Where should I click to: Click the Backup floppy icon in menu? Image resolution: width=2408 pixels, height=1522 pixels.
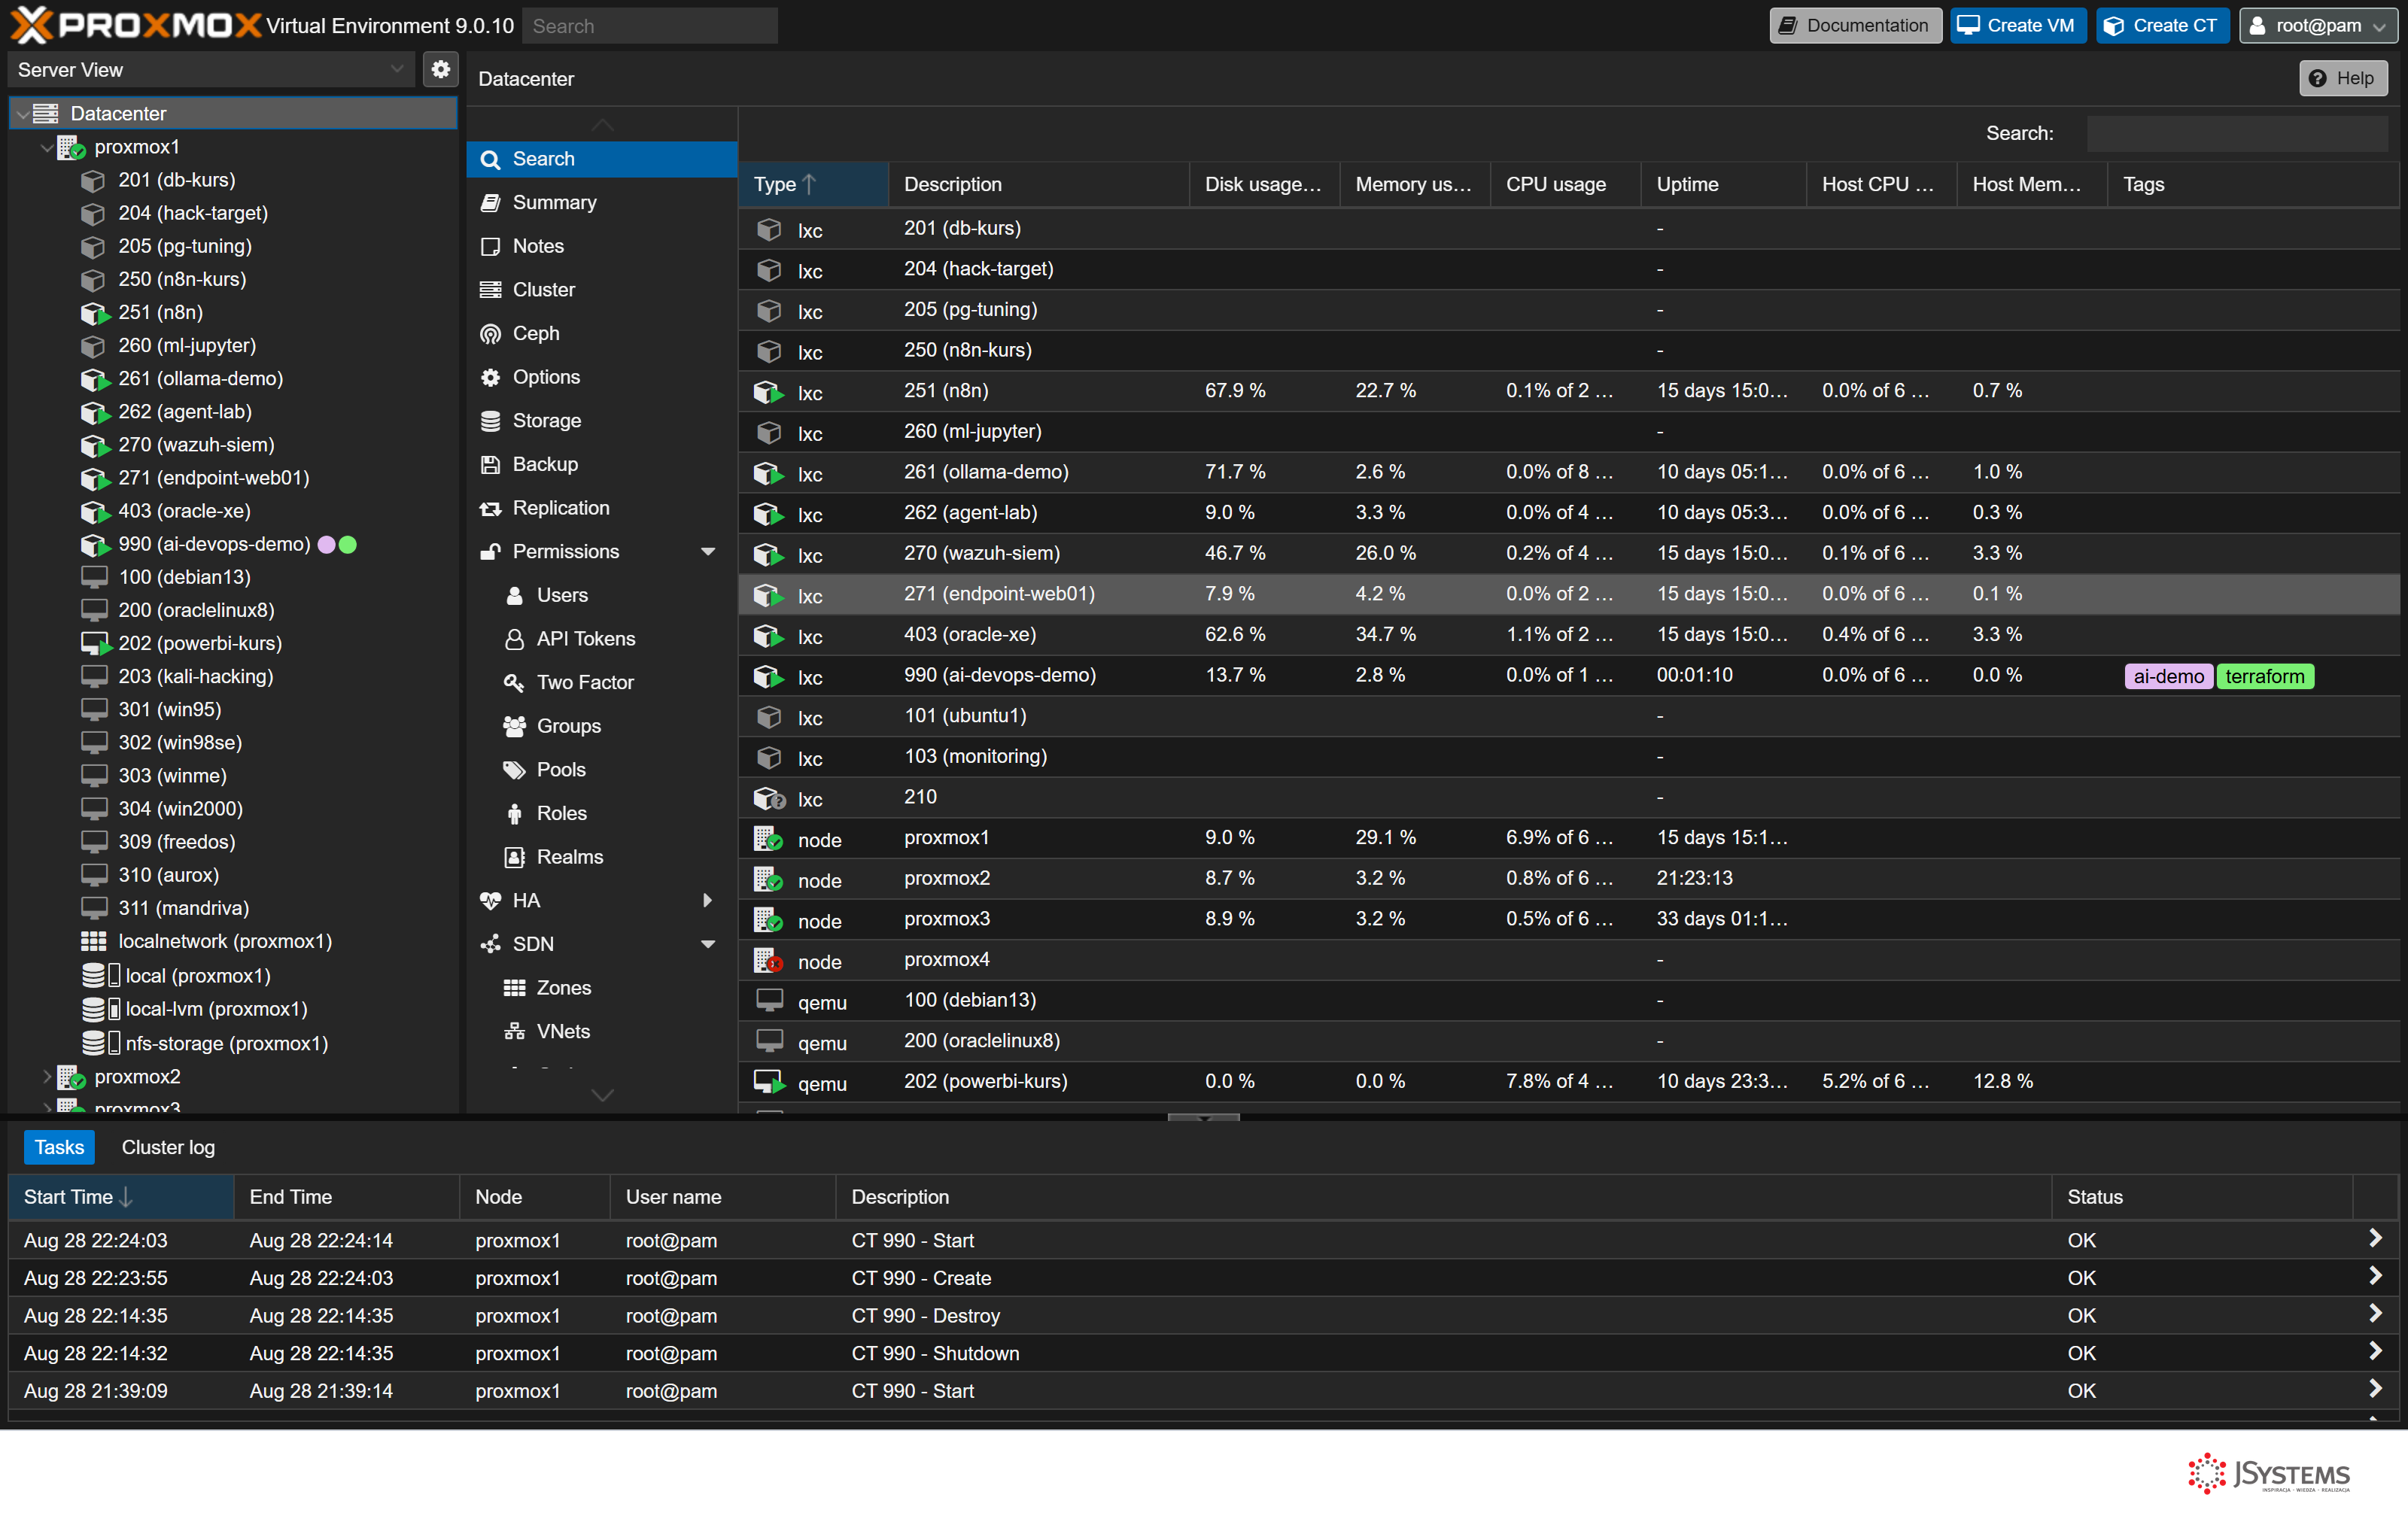tap(490, 465)
